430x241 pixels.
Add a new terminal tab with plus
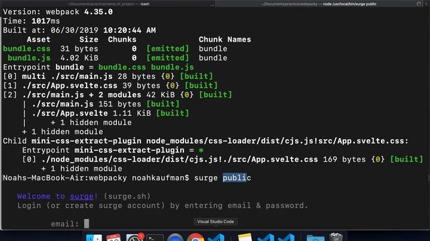tap(427, 4)
